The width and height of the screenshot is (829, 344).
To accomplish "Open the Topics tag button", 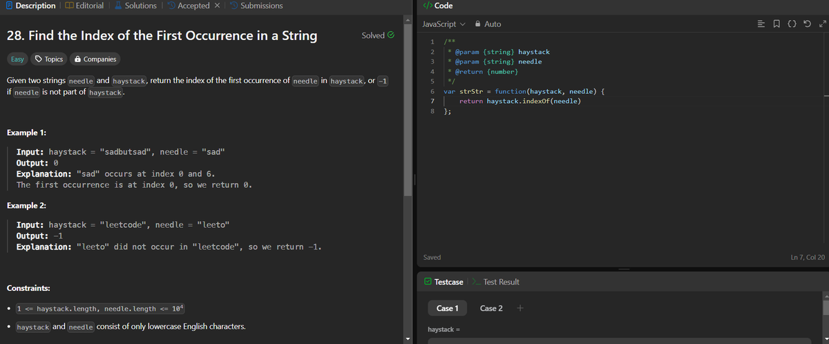I will pos(50,59).
